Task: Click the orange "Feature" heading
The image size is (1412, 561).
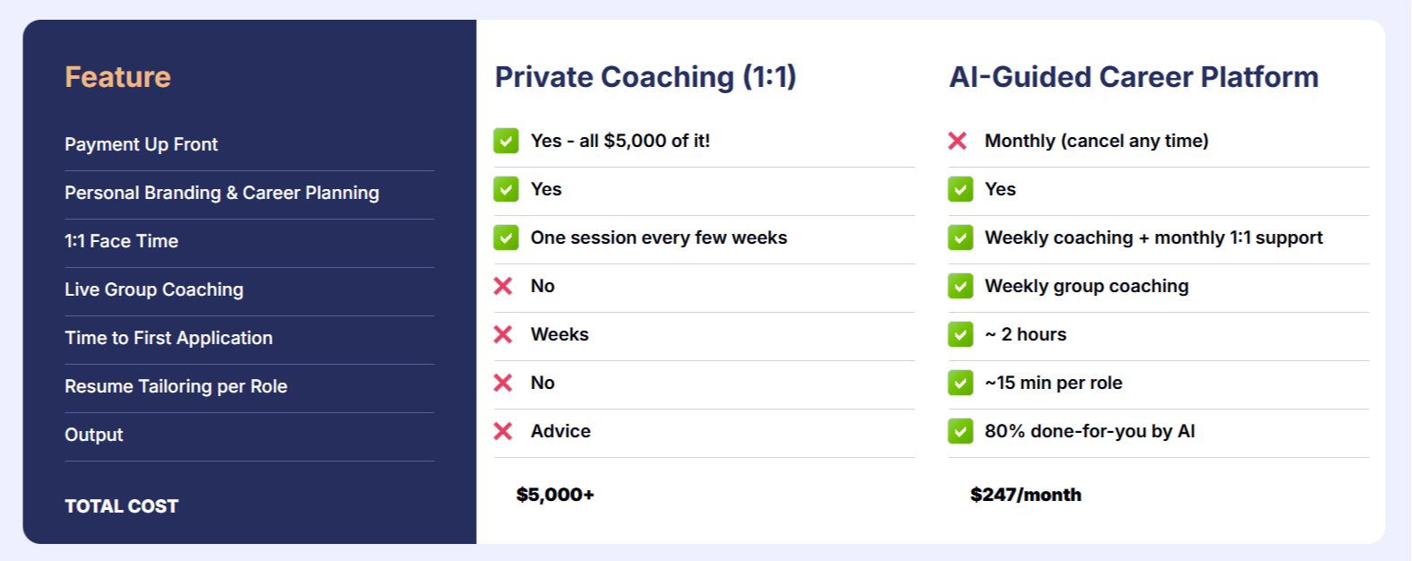Action: click(117, 77)
